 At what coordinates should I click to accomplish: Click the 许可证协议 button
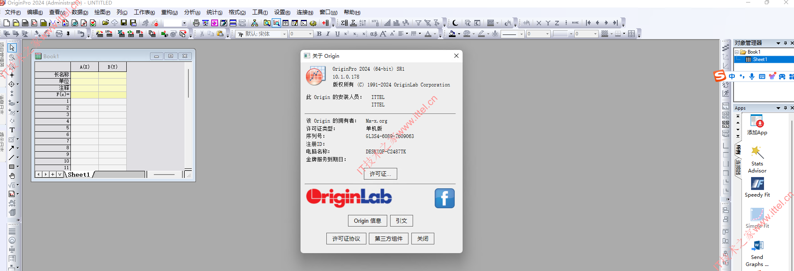346,239
